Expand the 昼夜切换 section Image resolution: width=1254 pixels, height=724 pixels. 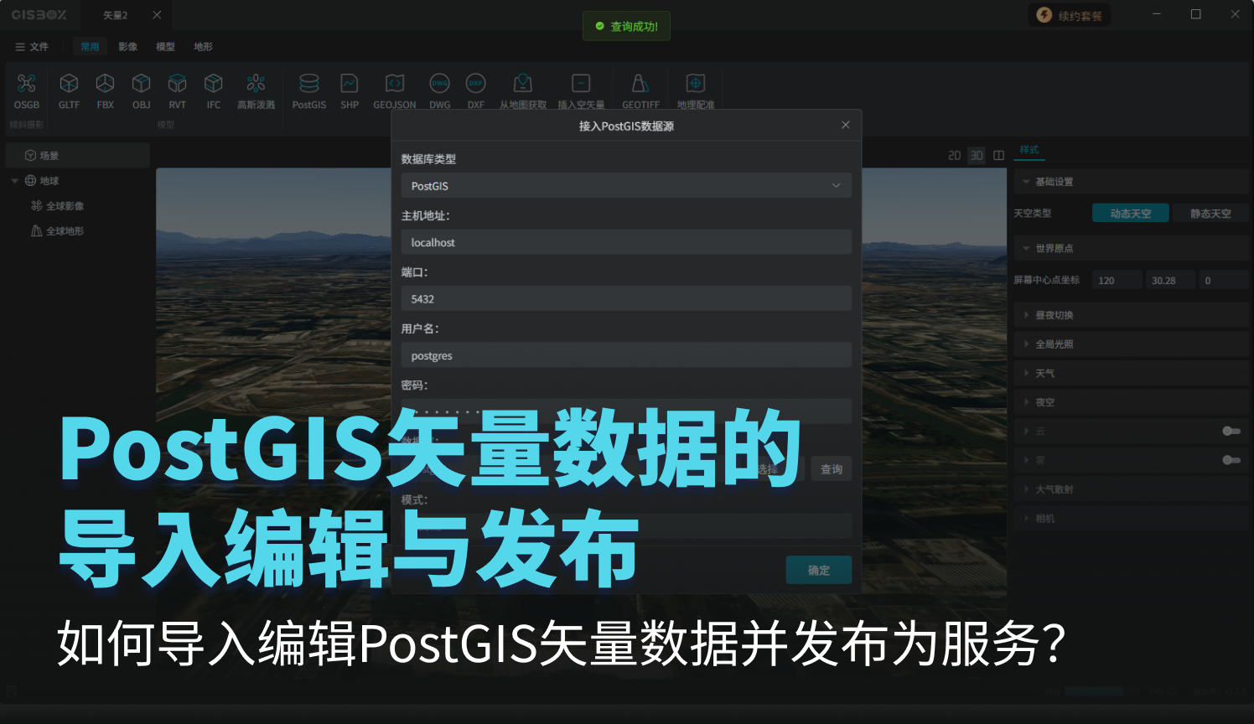[1054, 315]
